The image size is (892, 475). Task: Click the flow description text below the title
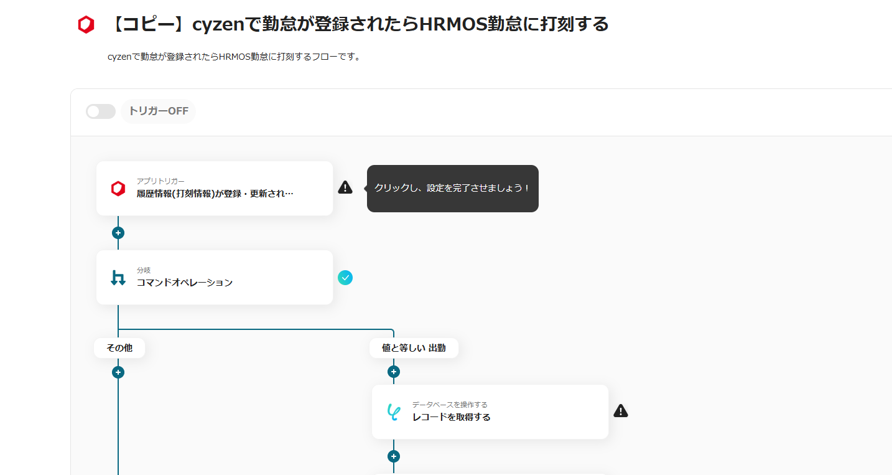[x=234, y=57]
